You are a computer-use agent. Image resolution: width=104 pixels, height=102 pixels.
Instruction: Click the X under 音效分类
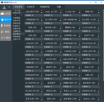click(21, 15)
